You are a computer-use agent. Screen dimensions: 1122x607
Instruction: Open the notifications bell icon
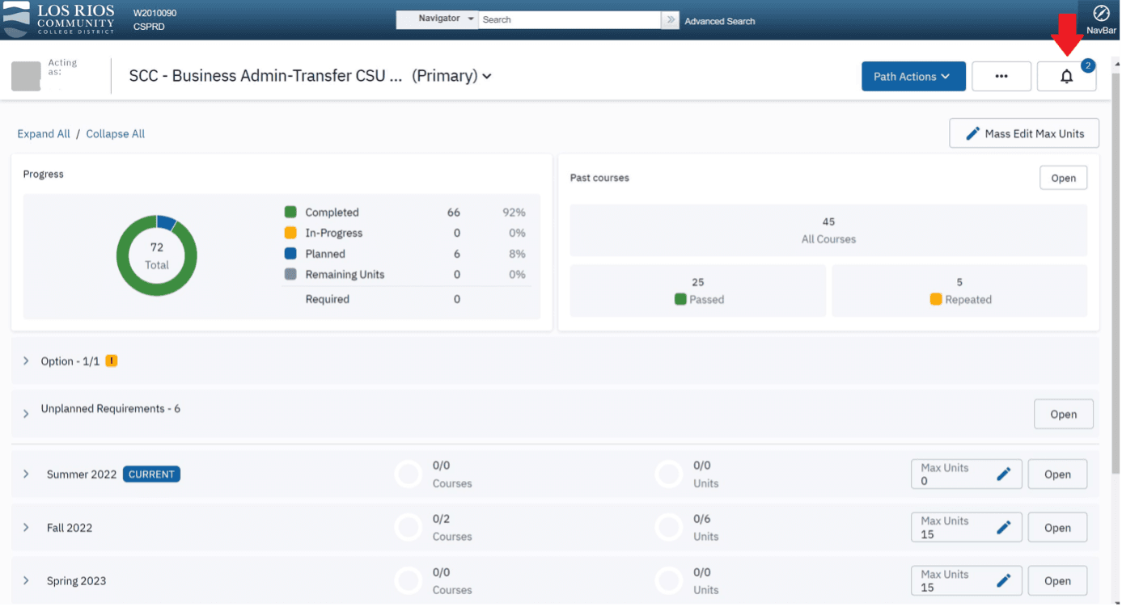pyautogui.click(x=1066, y=76)
